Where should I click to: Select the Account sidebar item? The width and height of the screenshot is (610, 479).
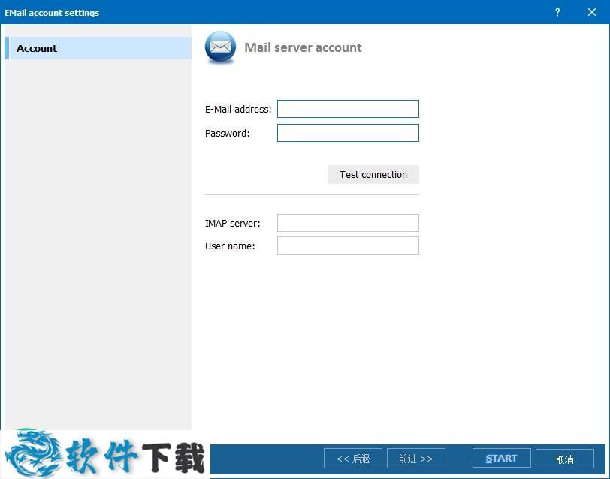point(98,48)
